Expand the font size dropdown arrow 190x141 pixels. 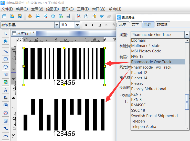tap(77, 25)
